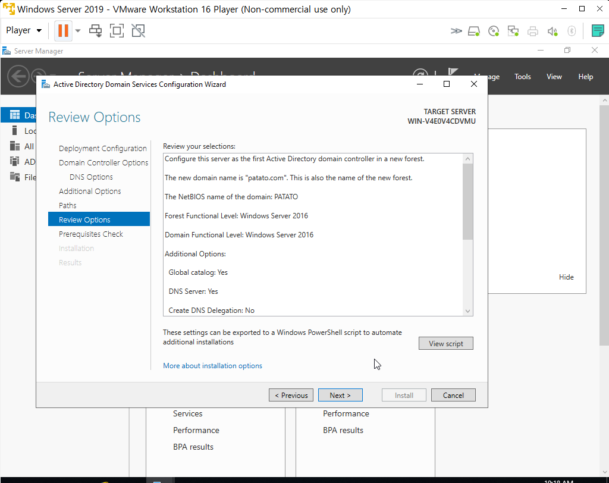
Task: Click the sound card device icon
Action: [x=553, y=31]
